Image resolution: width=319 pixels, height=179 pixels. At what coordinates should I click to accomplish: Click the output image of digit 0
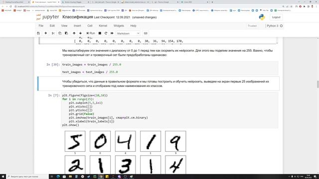point(100,141)
